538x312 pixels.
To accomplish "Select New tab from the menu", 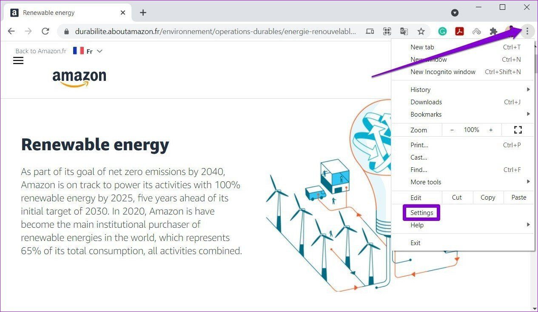I will 463,47.
